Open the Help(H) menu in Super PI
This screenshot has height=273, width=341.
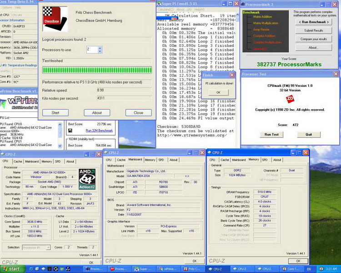click(x=199, y=10)
